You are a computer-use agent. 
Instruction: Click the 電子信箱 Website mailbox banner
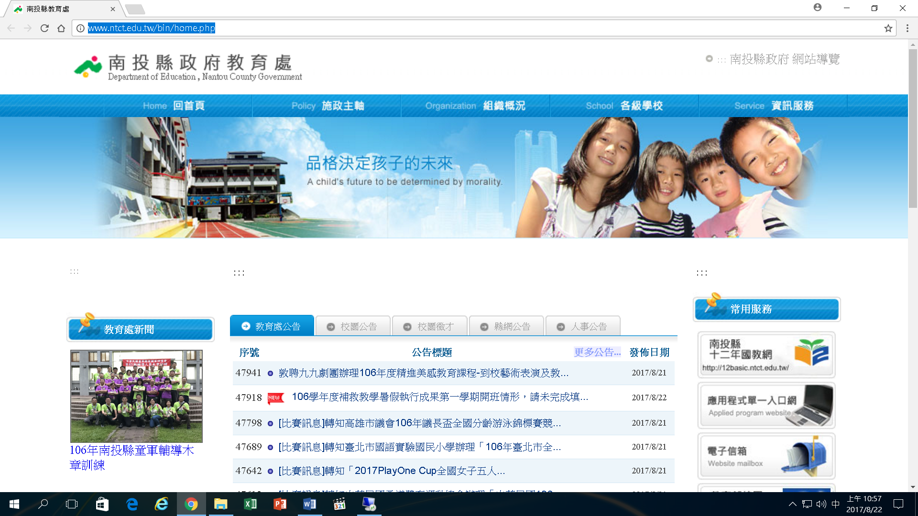coord(766,456)
